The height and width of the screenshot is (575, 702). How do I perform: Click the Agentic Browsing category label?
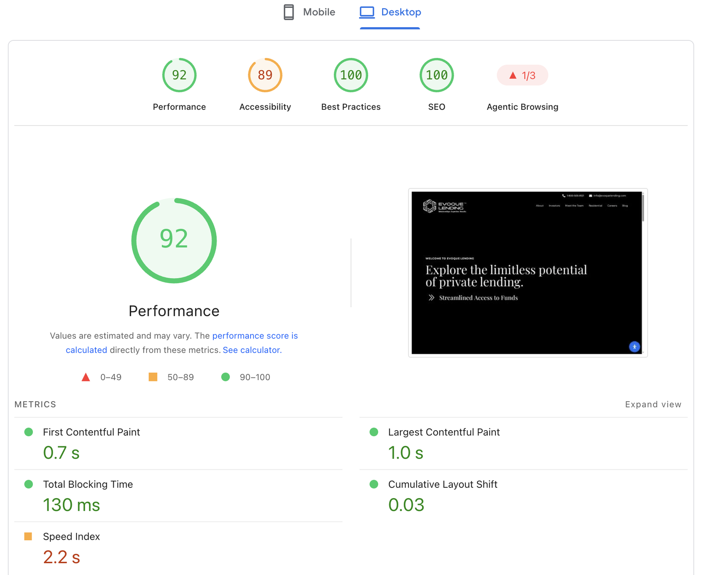[522, 107]
